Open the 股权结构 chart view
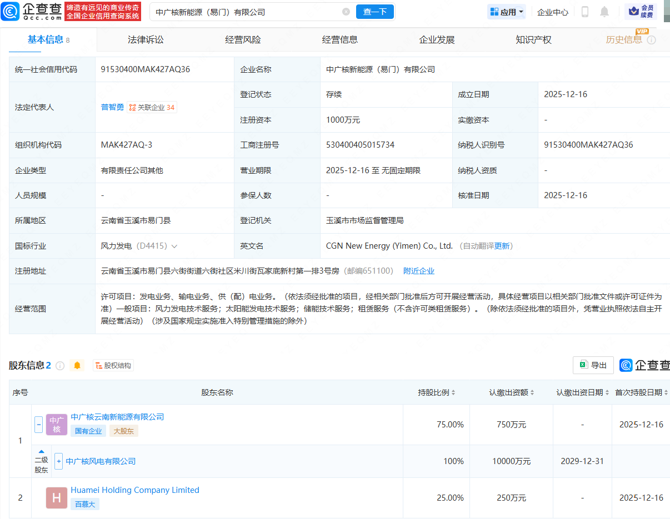Screen dimensions: 670x519 pos(113,365)
